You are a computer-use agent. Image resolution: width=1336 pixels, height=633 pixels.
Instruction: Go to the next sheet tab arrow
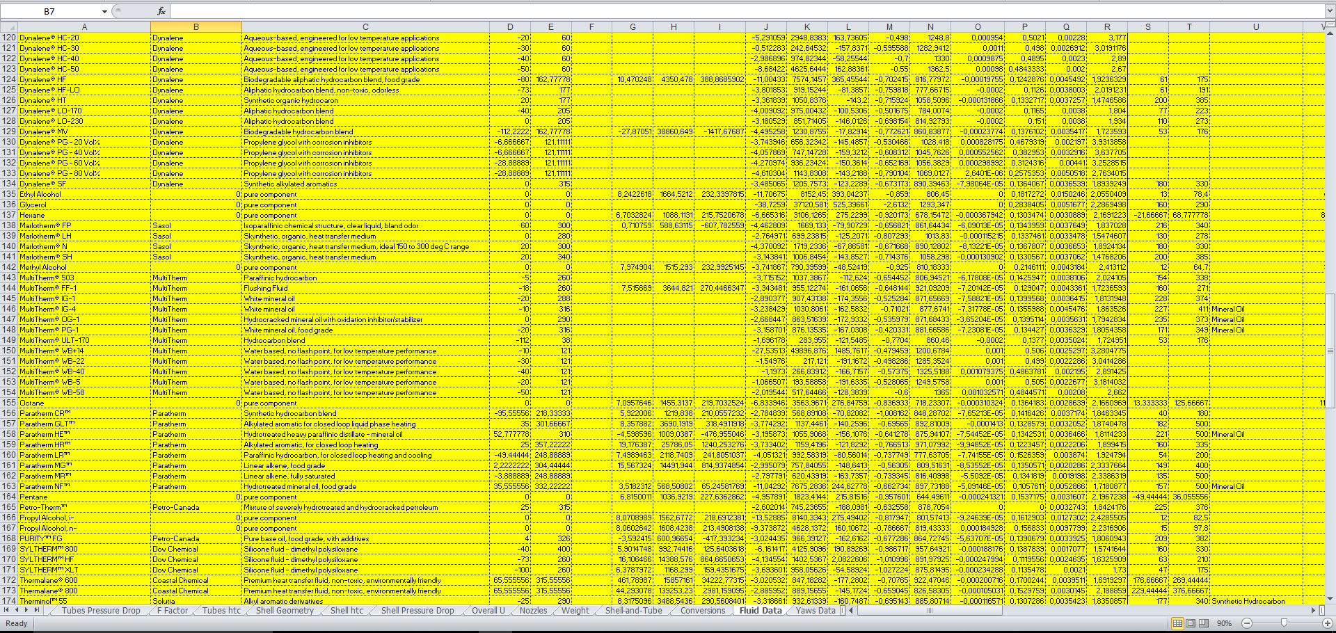click(x=27, y=611)
